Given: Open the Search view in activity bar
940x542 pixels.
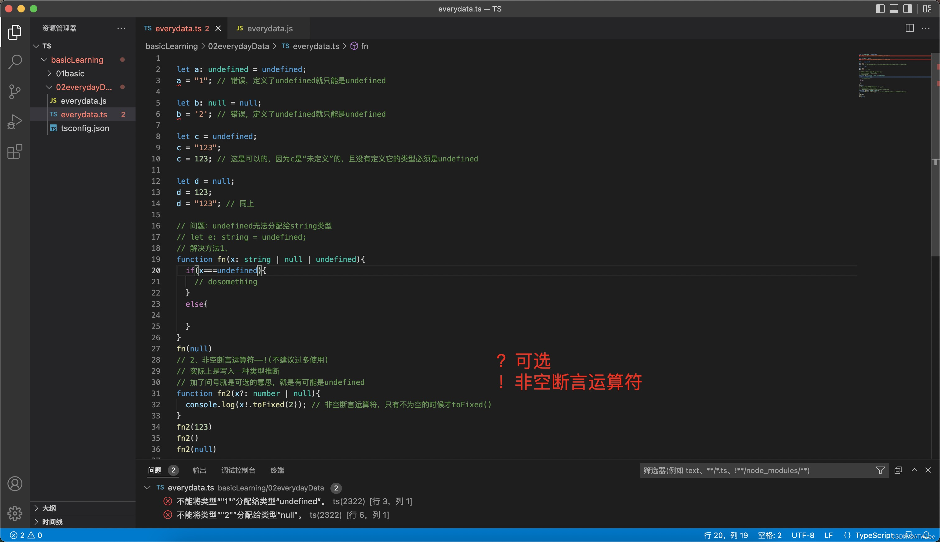Looking at the screenshot, I should point(15,62).
